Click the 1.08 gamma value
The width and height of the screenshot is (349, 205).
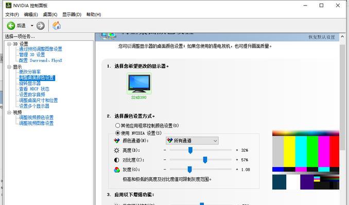click(x=246, y=170)
